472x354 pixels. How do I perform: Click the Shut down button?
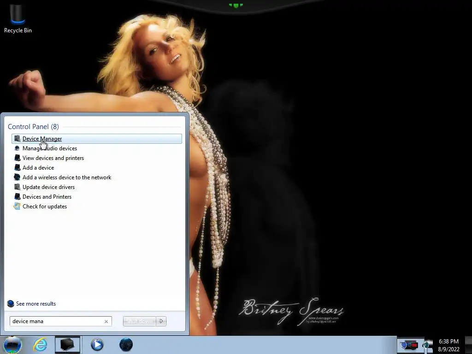click(x=139, y=321)
